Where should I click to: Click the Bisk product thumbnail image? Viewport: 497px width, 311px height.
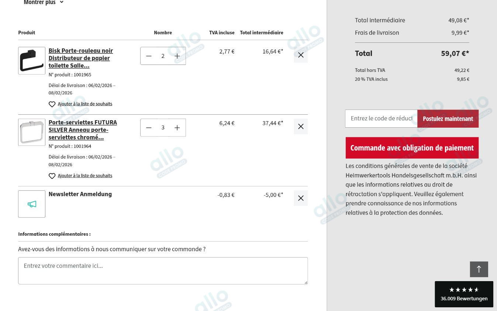[x=32, y=61]
